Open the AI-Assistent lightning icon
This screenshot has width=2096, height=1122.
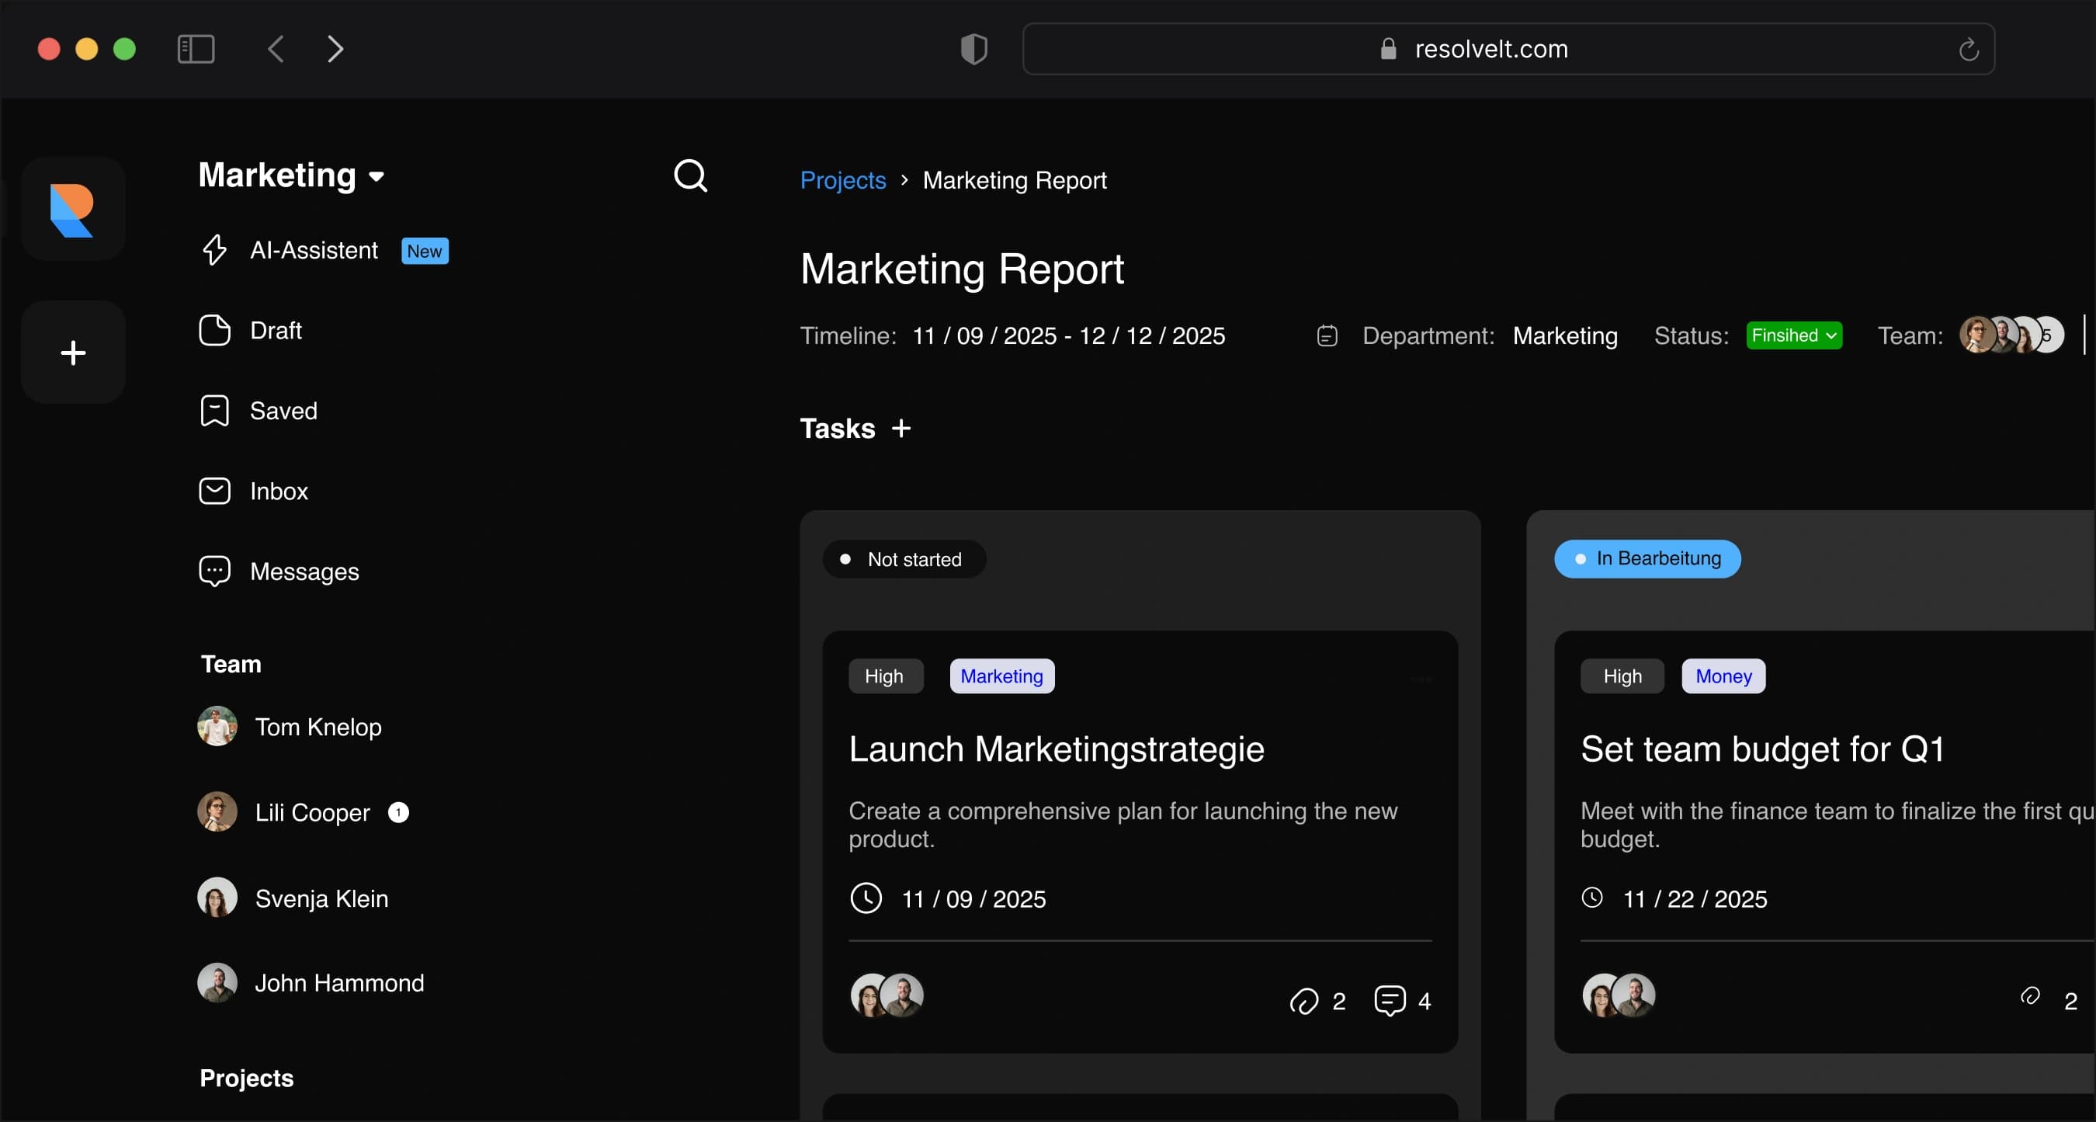coord(214,250)
